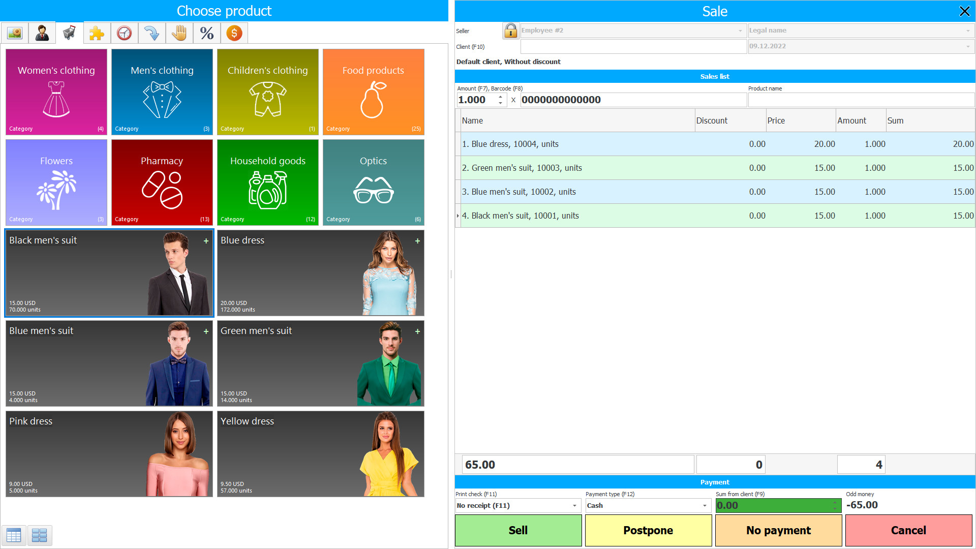
Task: Click the hand icon in the toolbar
Action: pyautogui.click(x=179, y=33)
